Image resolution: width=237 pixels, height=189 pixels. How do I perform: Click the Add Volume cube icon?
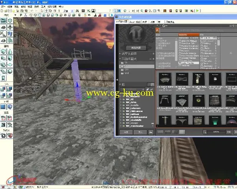10,107
